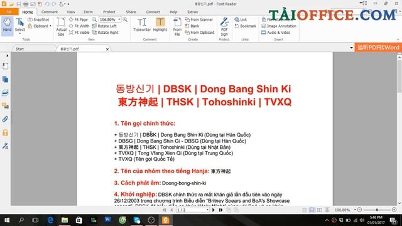Open the Pages thumbnails side panel
The height and width of the screenshot is (226, 402).
pyautogui.click(x=5, y=80)
